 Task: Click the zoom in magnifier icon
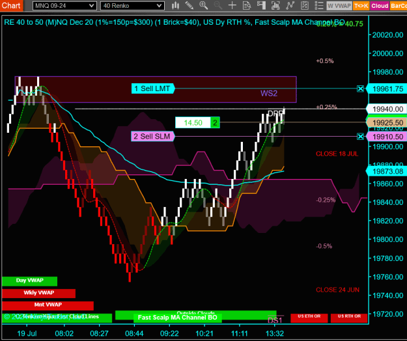coord(203,5)
